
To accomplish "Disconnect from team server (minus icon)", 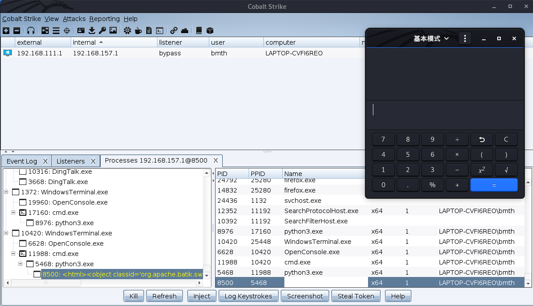I will (x=17, y=30).
